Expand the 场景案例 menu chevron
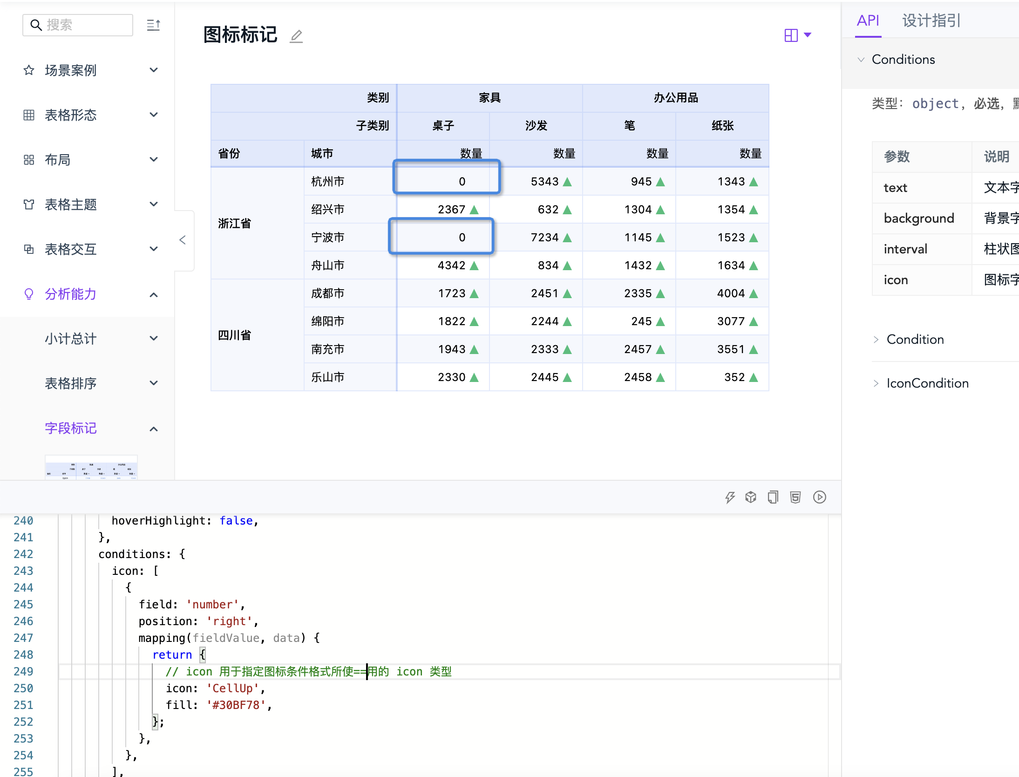Image resolution: width=1019 pixels, height=777 pixels. [154, 70]
